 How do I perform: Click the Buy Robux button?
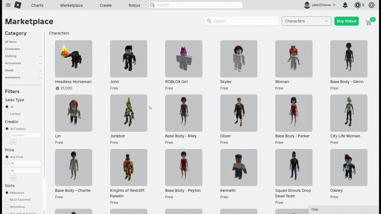(346, 21)
